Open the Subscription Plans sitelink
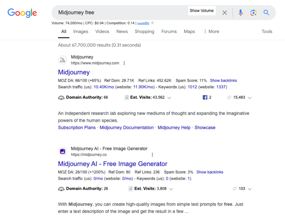 [x=77, y=128]
